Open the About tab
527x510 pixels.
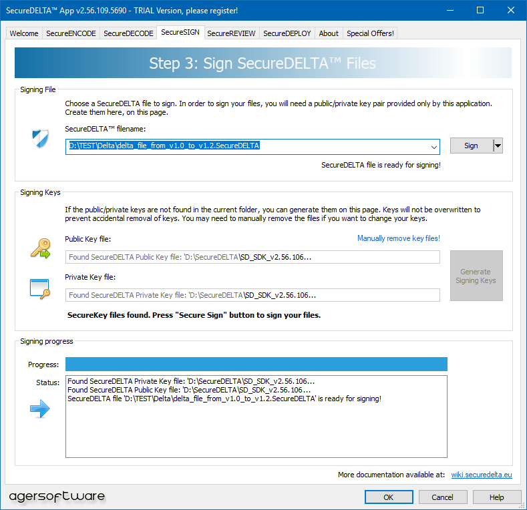329,33
